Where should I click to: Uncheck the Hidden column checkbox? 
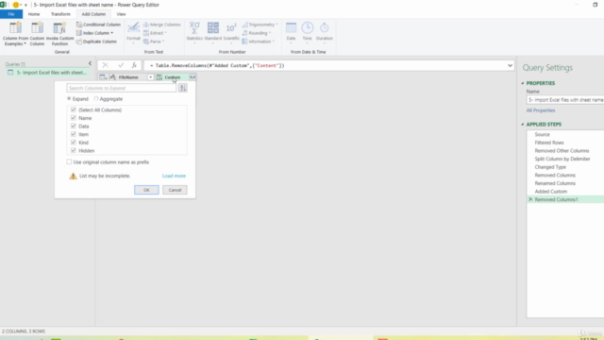[74, 150]
